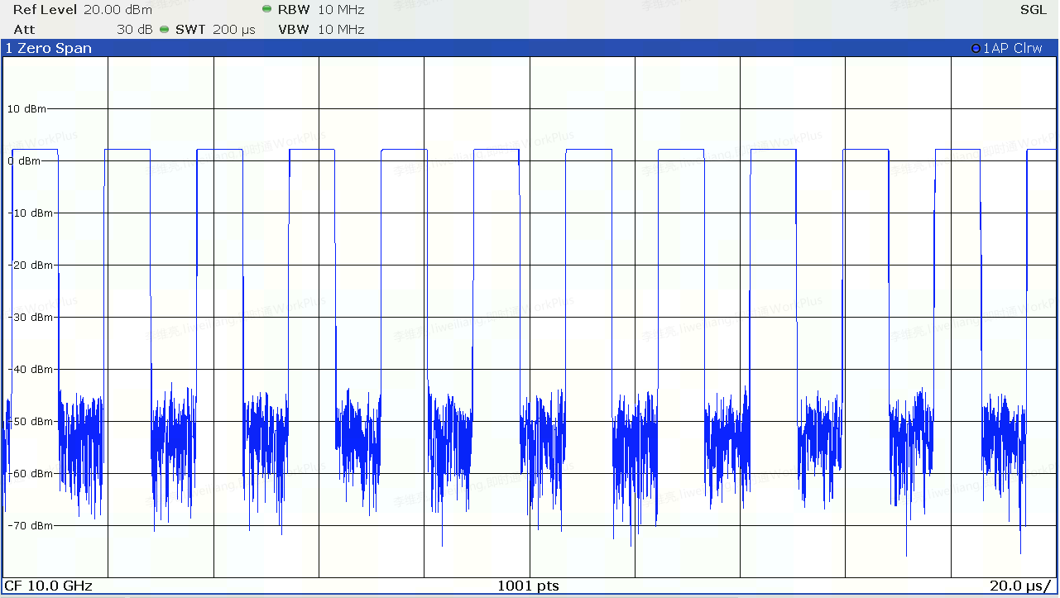Click the green dot beside SWT
Viewport: 1060px width, 598px height.
click(x=165, y=30)
